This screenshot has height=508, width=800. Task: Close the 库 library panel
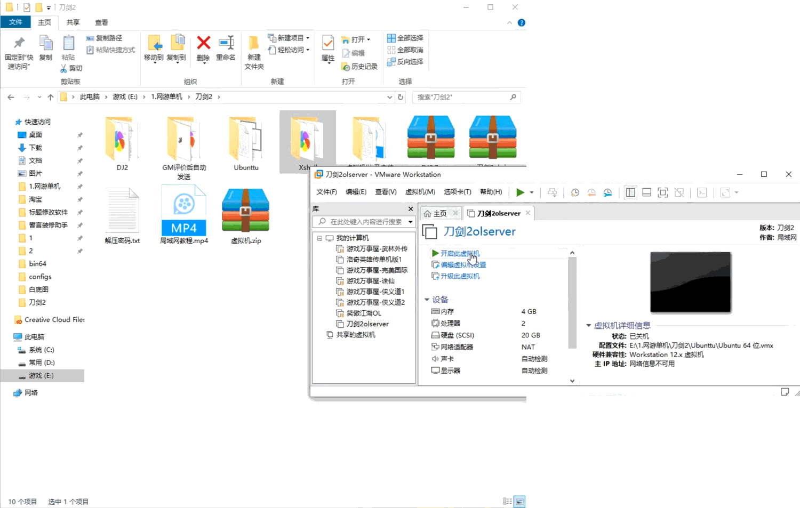click(x=411, y=209)
